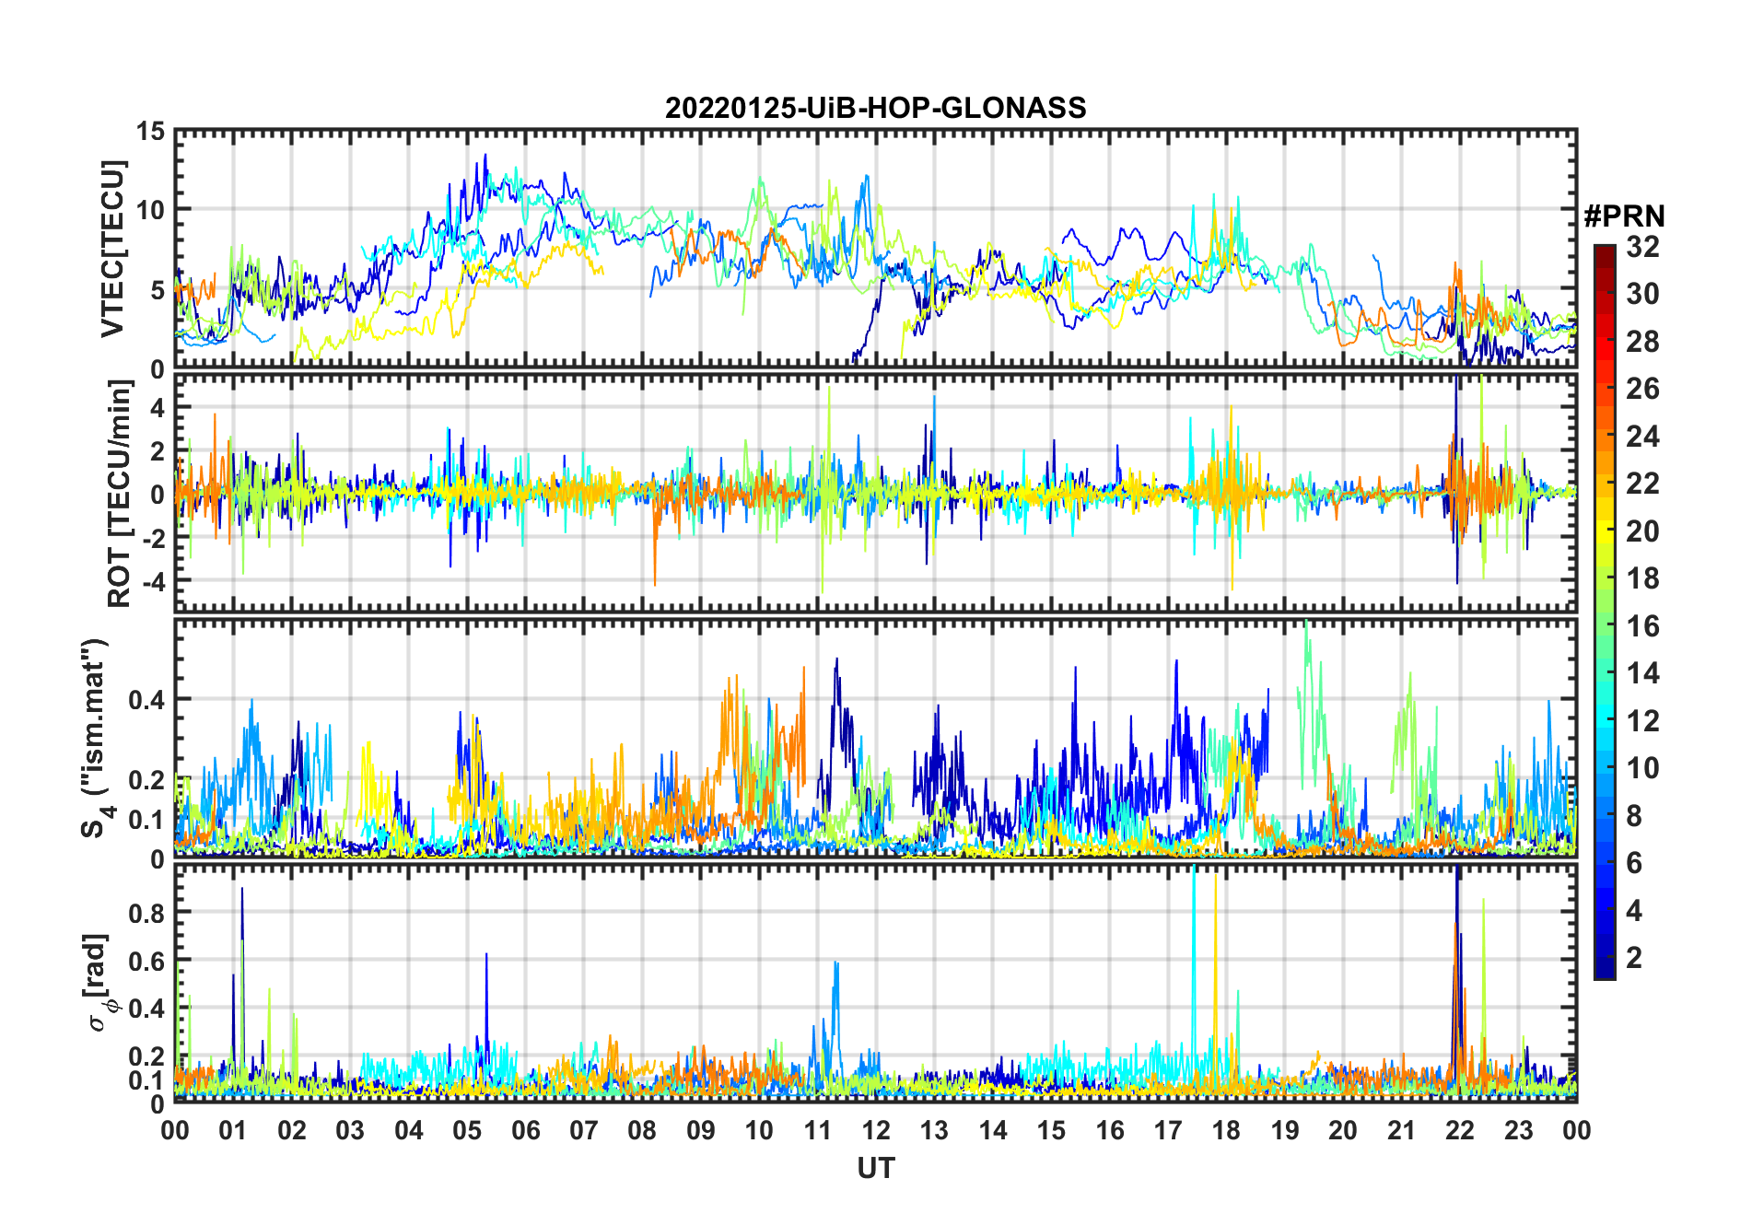Click the 0.6 tick on sigma-phi axis
Viewport: 1752px width, 1225px height.
click(146, 961)
